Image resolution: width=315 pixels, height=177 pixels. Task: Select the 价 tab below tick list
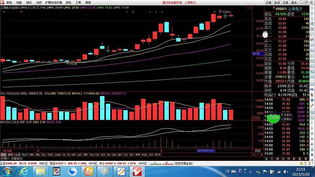tap(272, 159)
